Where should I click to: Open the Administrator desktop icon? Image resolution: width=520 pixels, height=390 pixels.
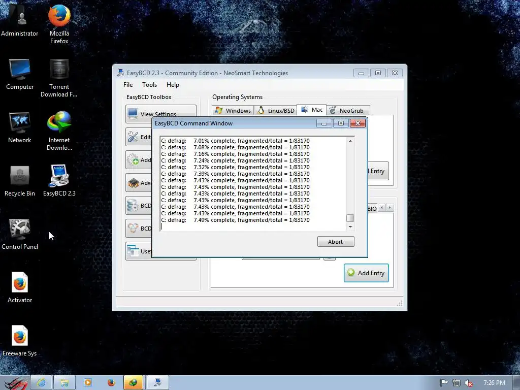(x=20, y=20)
